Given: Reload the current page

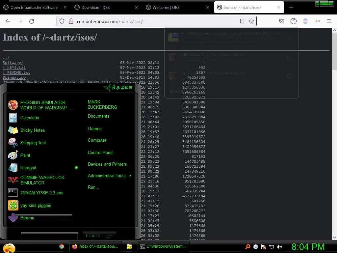Looking at the screenshot, I should pos(32,21).
